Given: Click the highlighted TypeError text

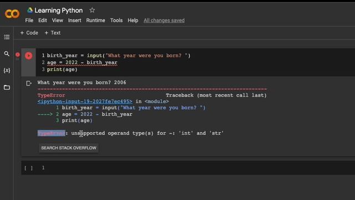Looking at the screenshot, I should point(52,133).
